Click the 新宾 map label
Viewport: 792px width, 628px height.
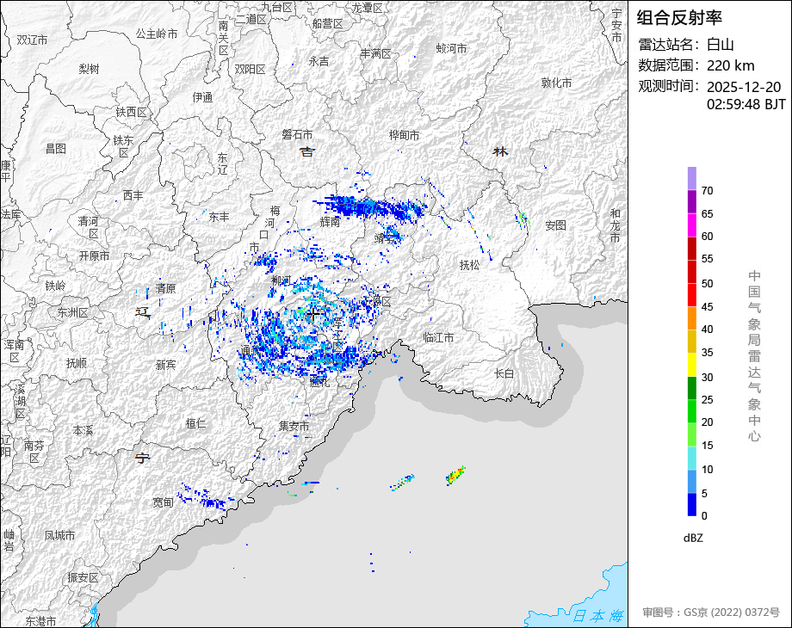pos(165,365)
